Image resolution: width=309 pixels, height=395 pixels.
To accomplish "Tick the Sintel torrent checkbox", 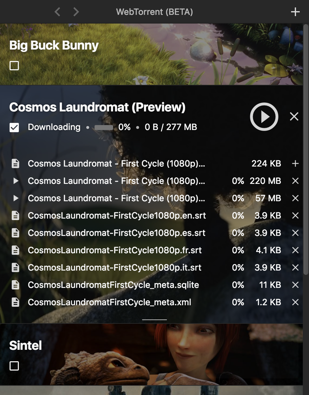I will point(14,366).
